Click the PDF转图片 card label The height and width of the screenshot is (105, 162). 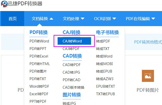point(148,90)
